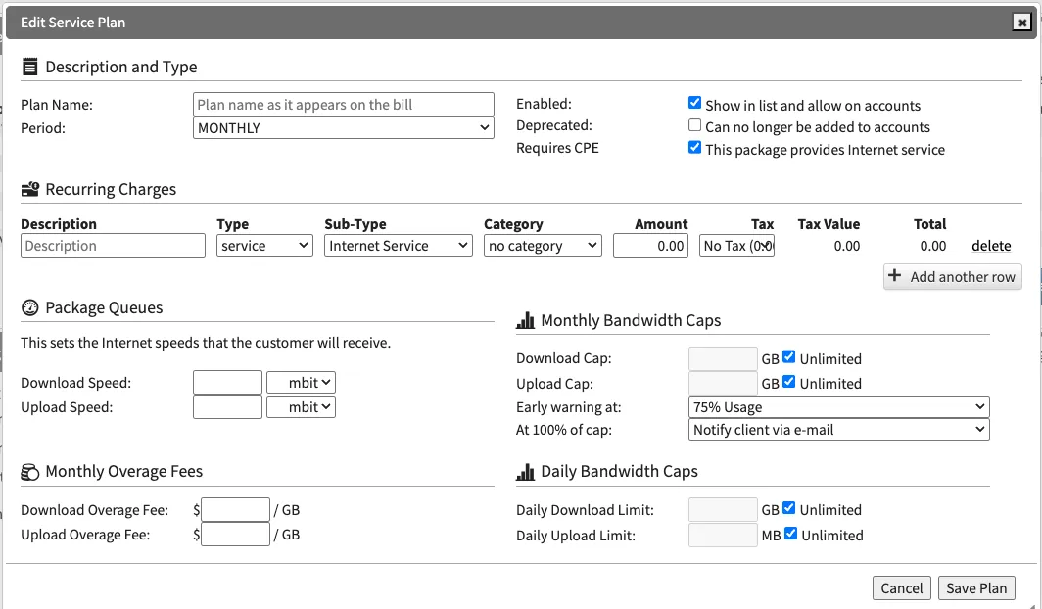The width and height of the screenshot is (1042, 609).
Task: Click the Monthly Overage Fees coins icon
Action: point(30,472)
